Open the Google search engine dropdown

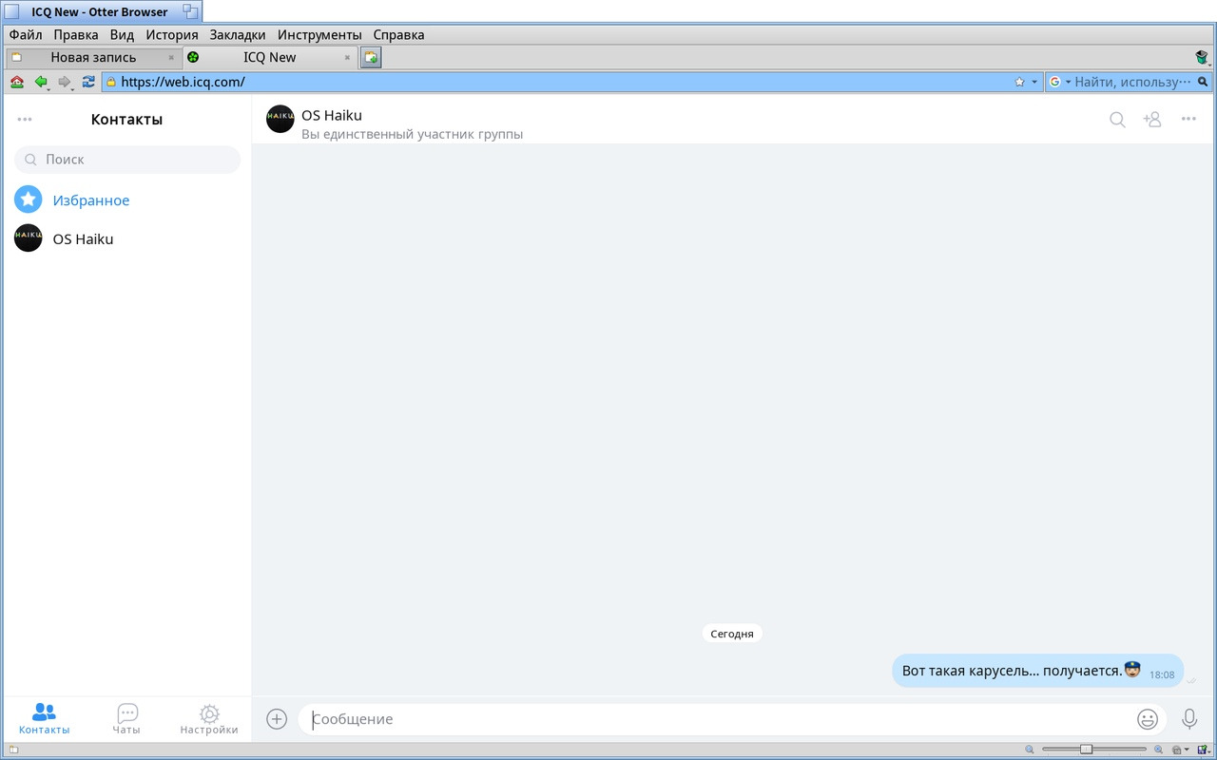pyautogui.click(x=1059, y=82)
